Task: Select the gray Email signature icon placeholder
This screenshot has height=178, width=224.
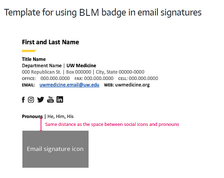Action: click(x=55, y=149)
